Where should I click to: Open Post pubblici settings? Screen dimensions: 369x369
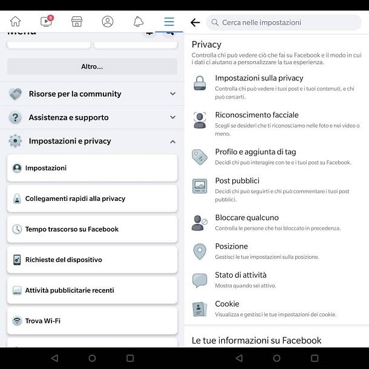click(277, 189)
